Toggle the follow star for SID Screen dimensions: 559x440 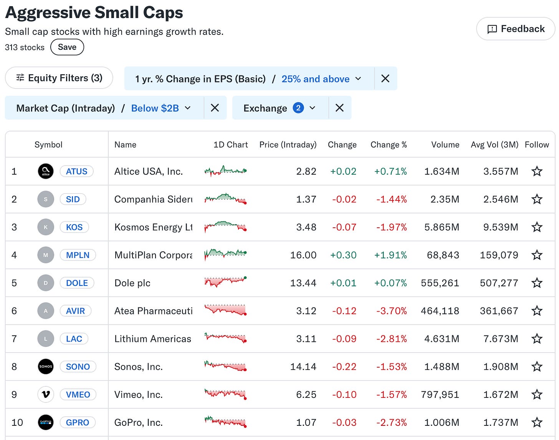(x=537, y=199)
